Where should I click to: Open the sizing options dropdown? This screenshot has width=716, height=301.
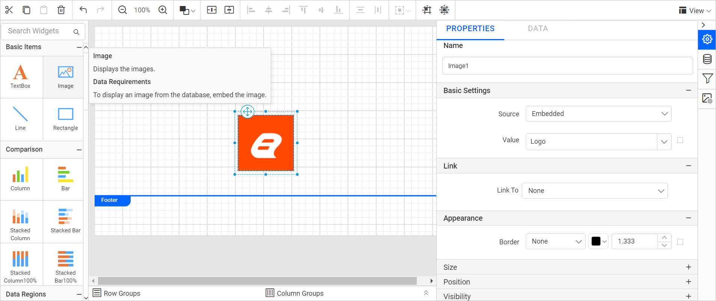coord(402,10)
